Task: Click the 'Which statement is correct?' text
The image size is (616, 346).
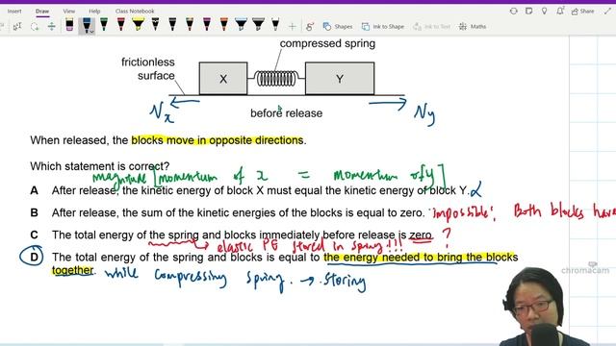Action: (100, 166)
